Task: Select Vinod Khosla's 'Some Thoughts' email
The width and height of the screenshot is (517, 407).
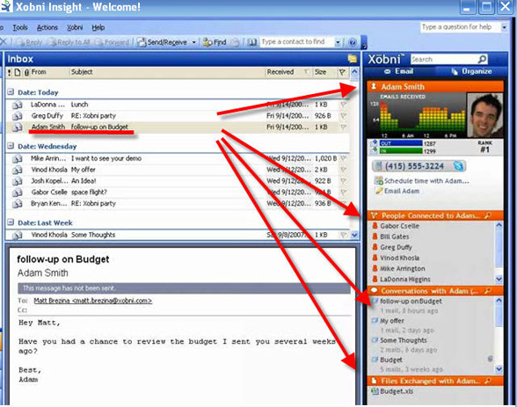Action: pyautogui.click(x=178, y=235)
